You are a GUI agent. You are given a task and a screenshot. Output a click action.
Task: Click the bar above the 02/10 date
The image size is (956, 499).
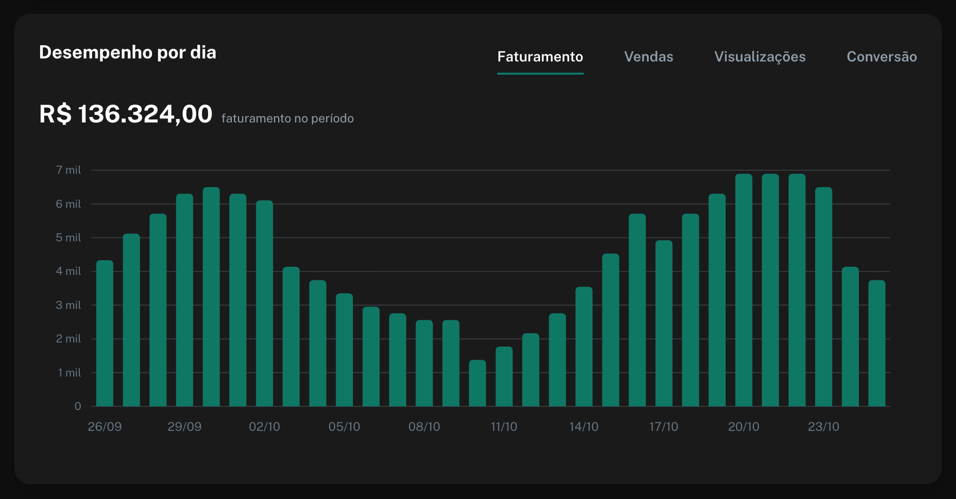click(264, 303)
